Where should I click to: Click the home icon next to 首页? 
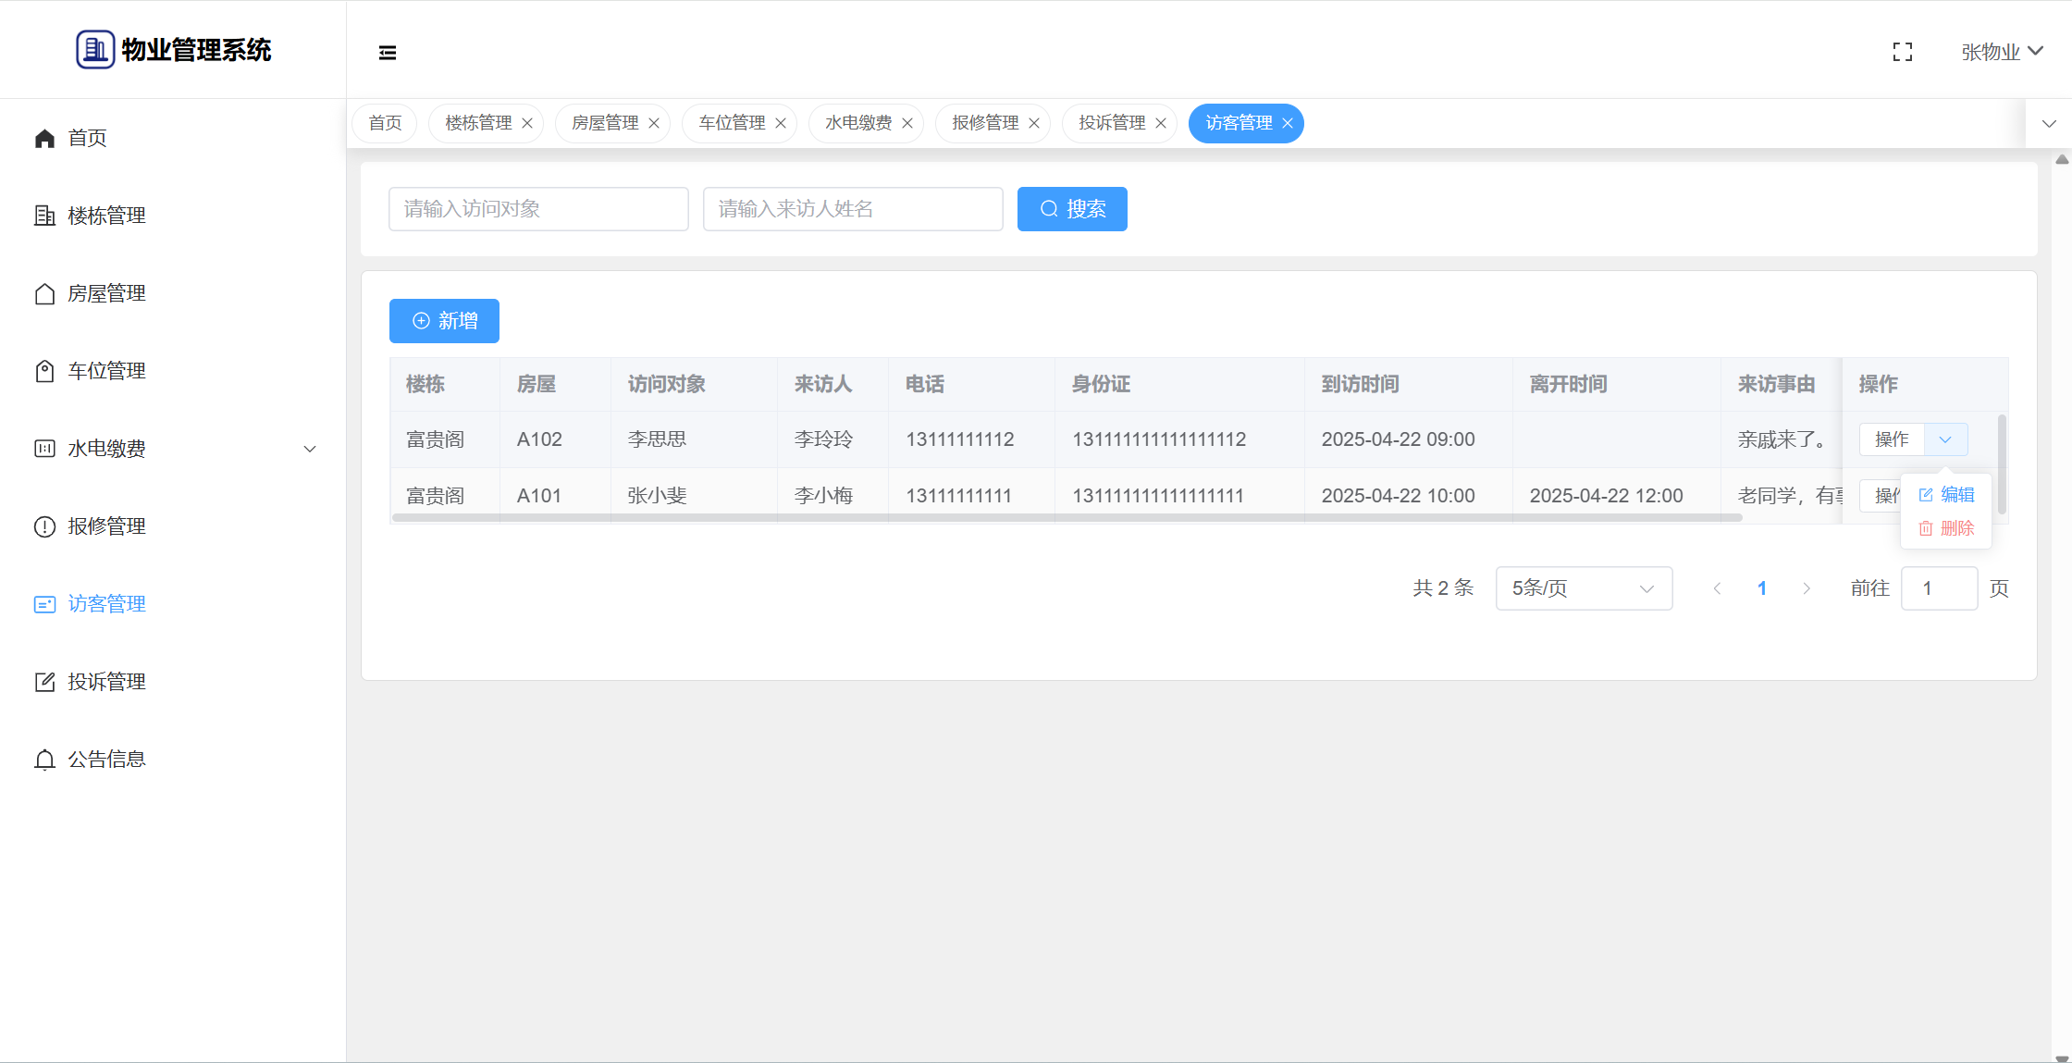tap(44, 138)
